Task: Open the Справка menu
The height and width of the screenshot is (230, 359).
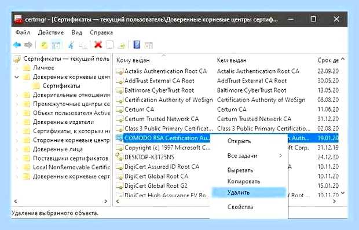Action: tap(101, 32)
